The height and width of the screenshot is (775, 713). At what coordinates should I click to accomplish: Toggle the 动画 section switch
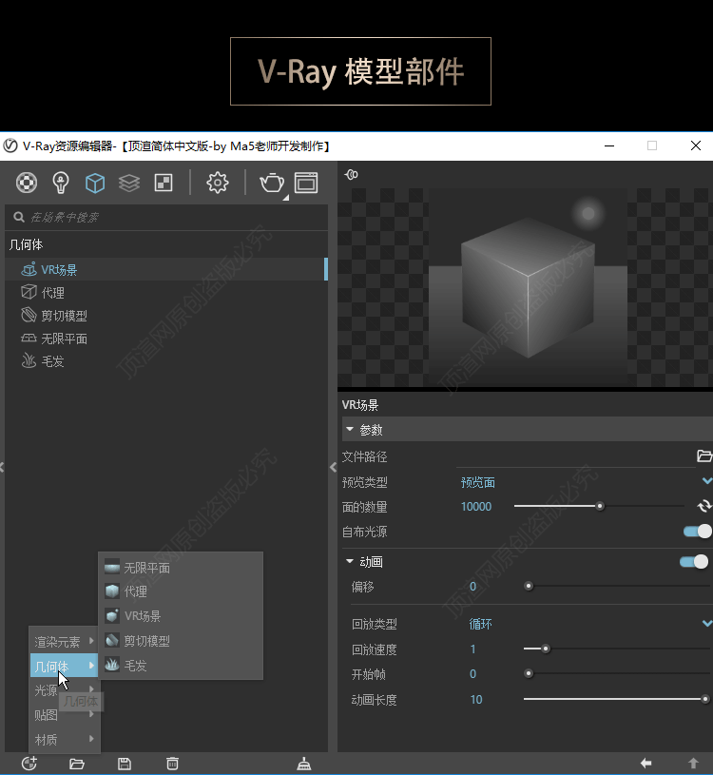pos(694,562)
